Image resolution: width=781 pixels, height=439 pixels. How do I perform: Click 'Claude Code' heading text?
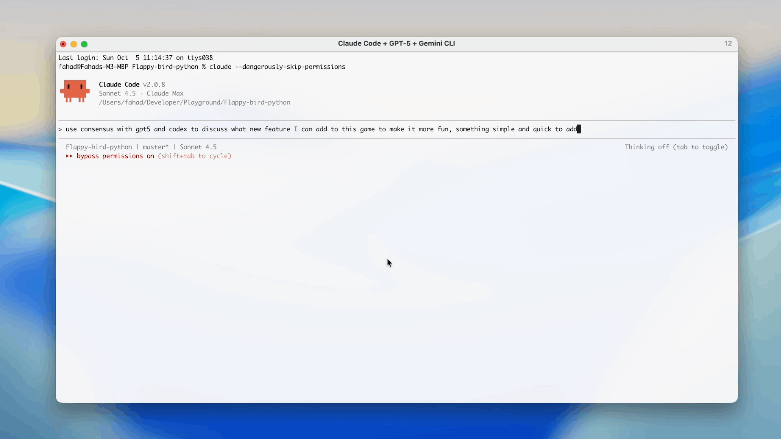pos(119,85)
